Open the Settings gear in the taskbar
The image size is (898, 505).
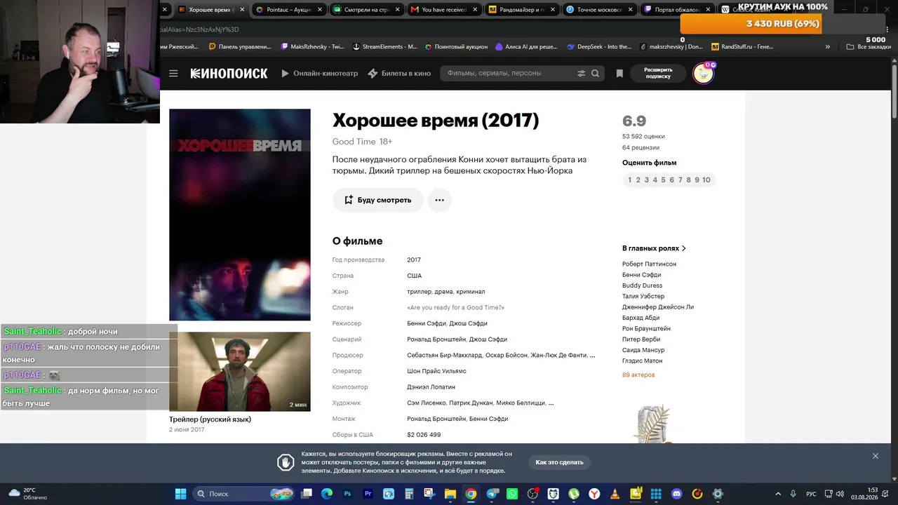click(x=718, y=494)
